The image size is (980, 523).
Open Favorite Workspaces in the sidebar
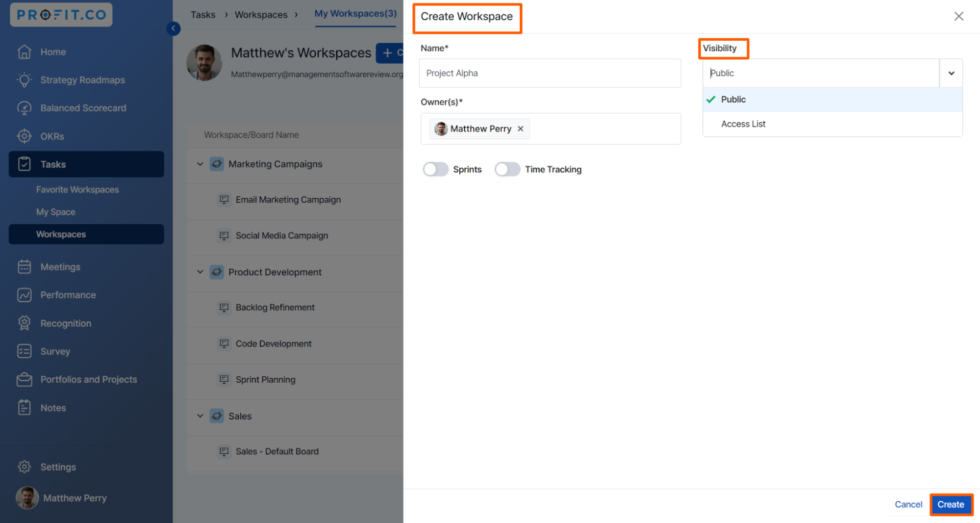pyautogui.click(x=77, y=189)
